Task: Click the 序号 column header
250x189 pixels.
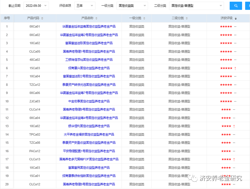Action: coord(7,18)
